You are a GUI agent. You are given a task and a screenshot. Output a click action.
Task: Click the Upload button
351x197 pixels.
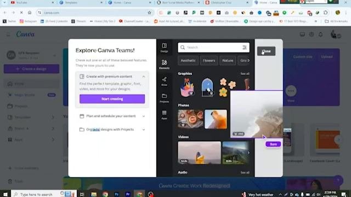click(x=327, y=57)
